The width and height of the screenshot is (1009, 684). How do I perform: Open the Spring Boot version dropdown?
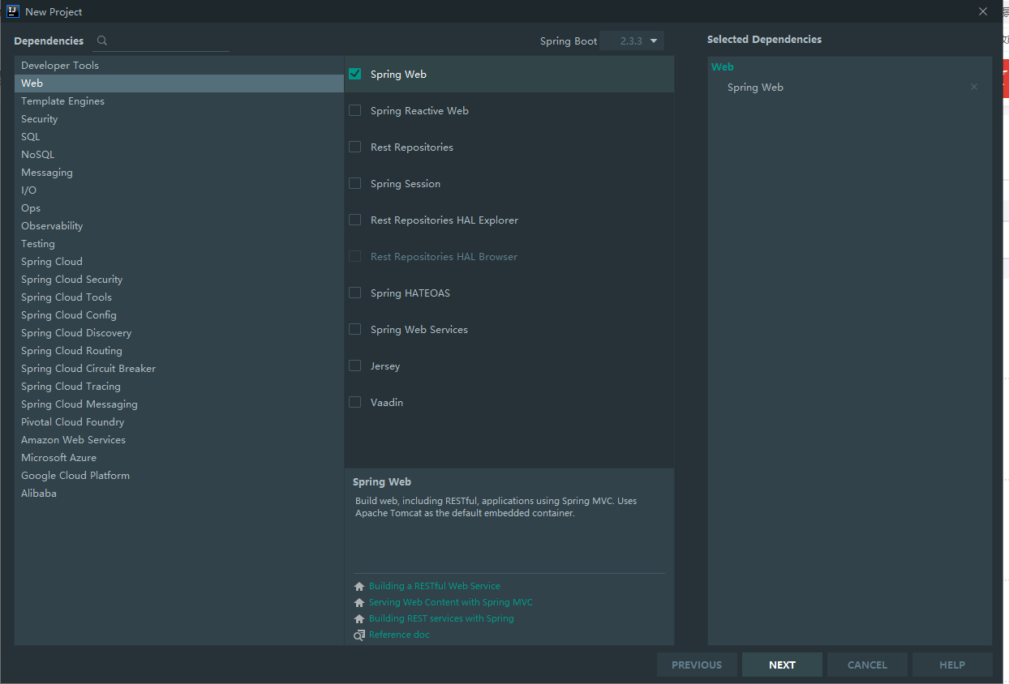click(632, 41)
